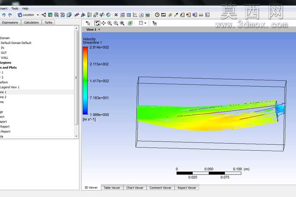Toggle the highlighting icon in the viewer toolbar
The image size is (296, 197).
(130, 23)
